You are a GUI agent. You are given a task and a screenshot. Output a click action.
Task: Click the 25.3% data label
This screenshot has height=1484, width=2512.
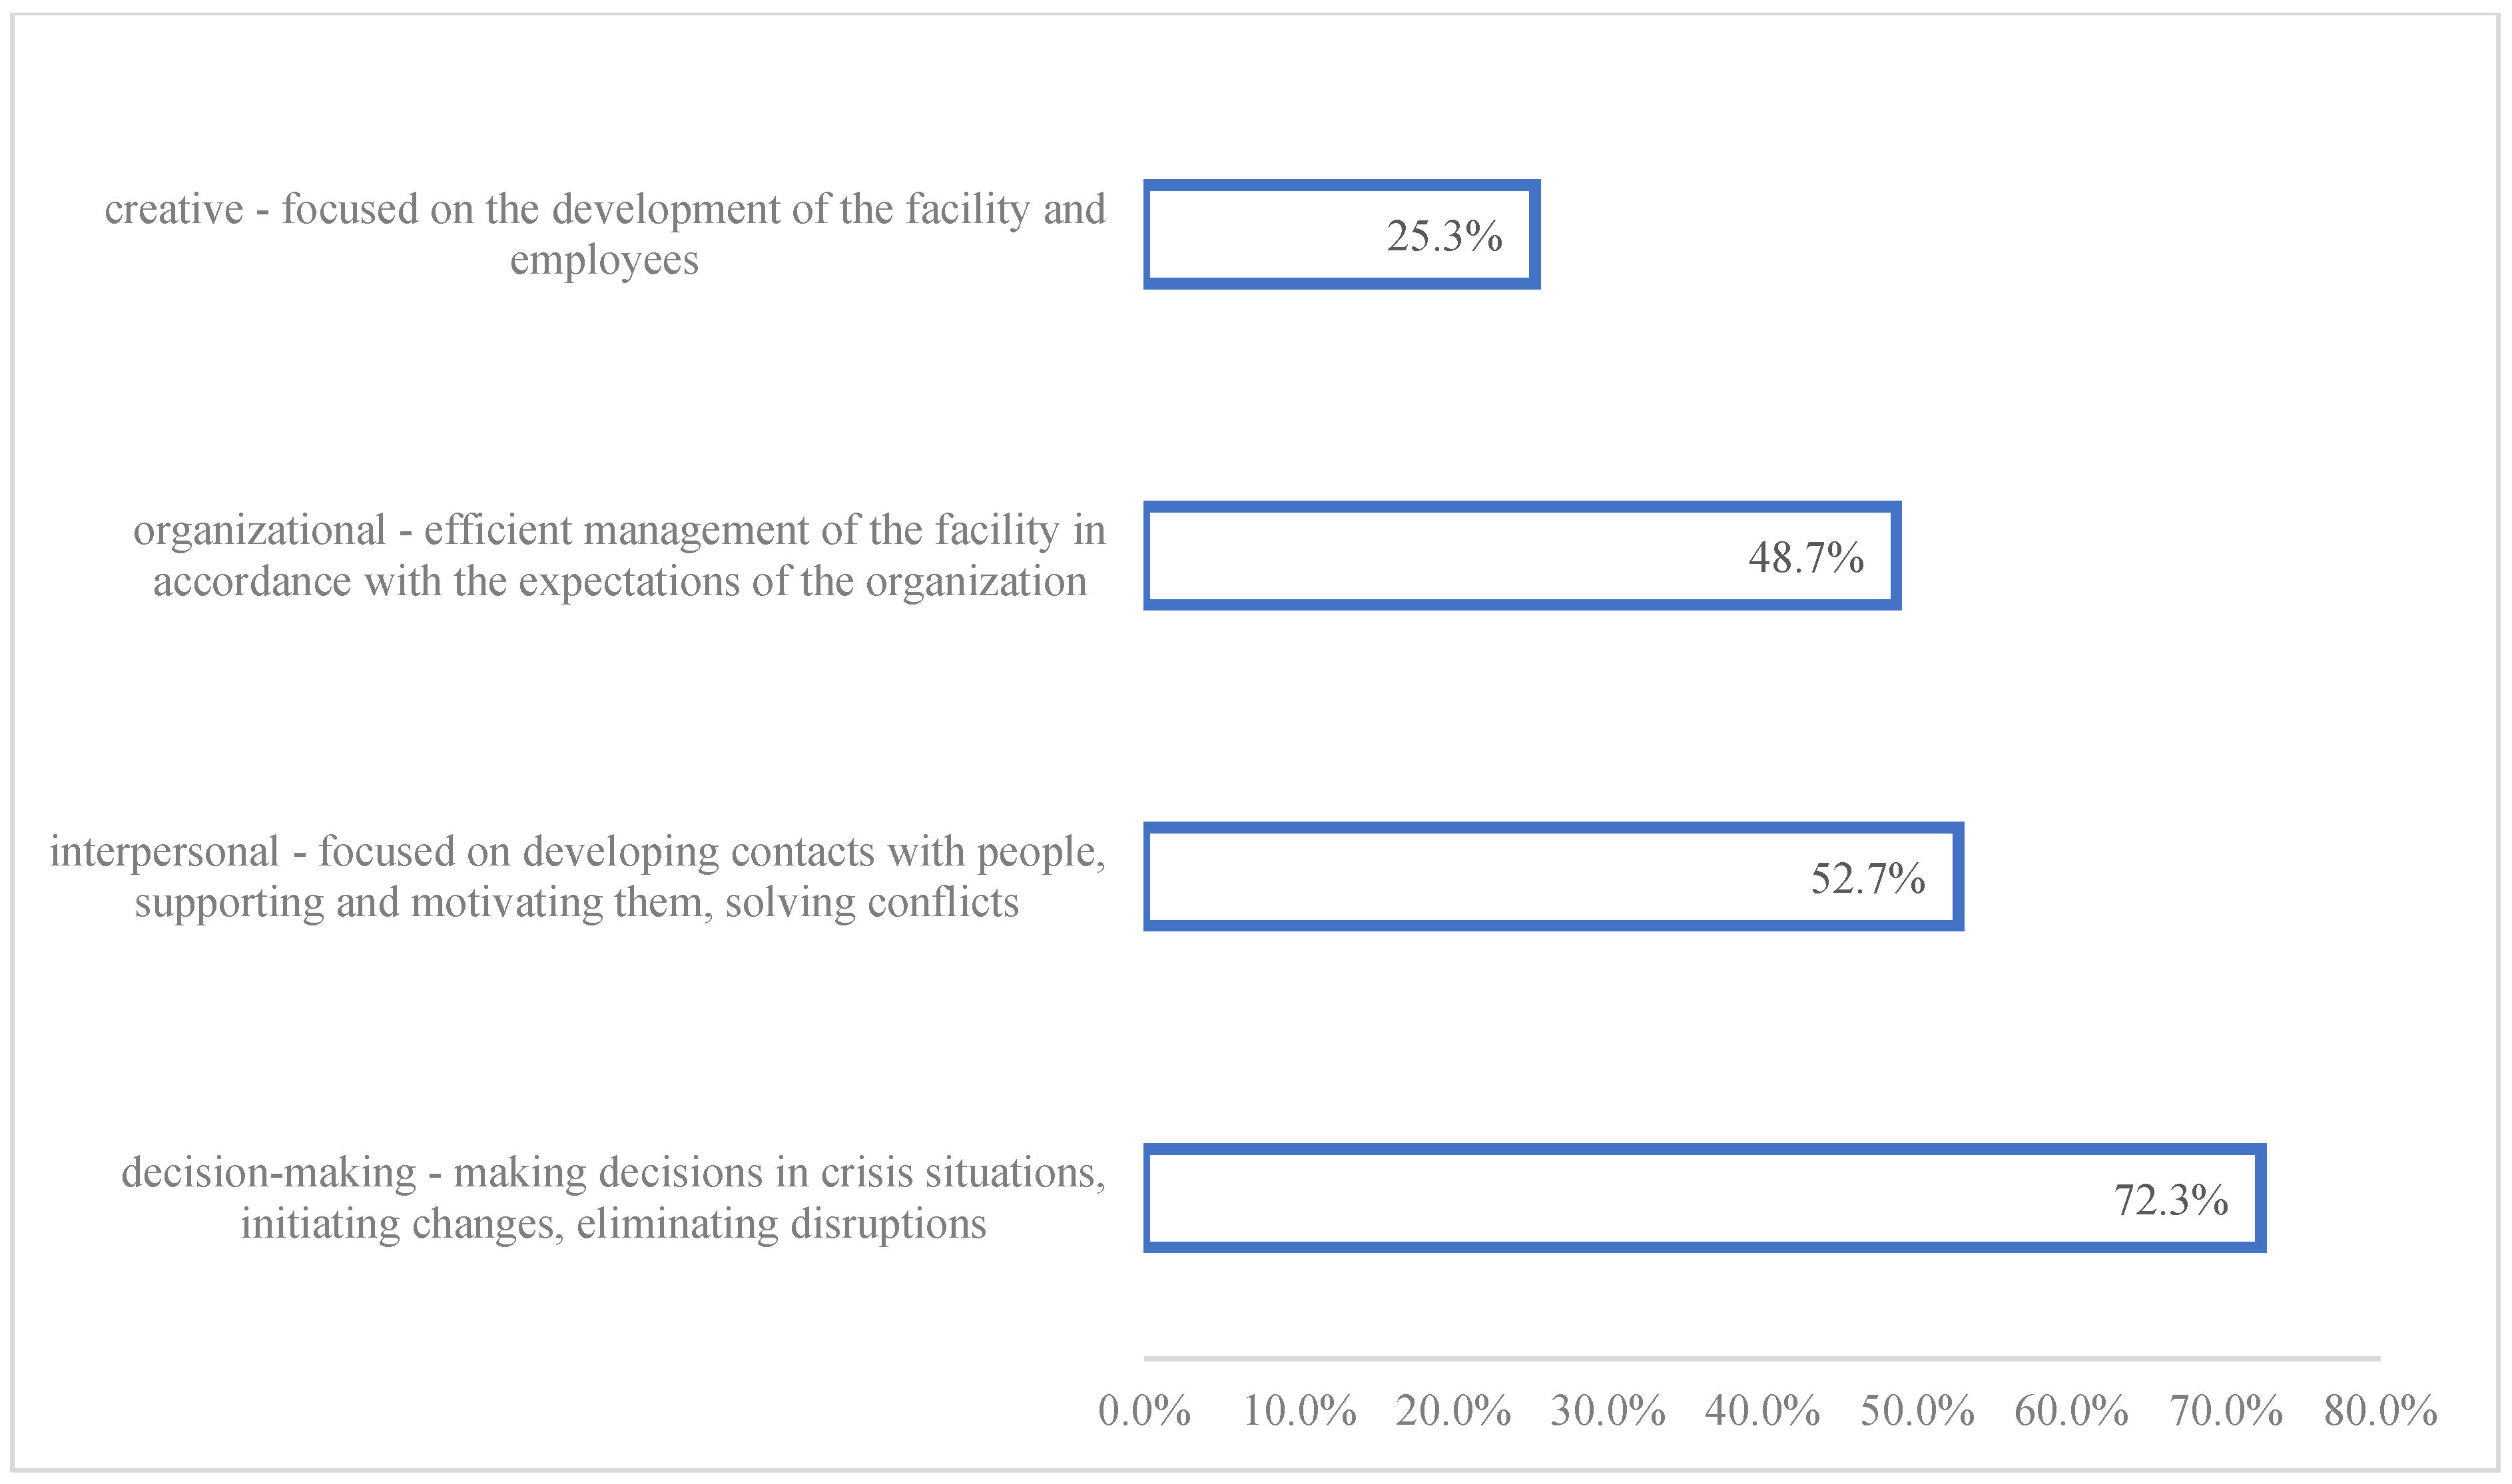pos(1444,237)
